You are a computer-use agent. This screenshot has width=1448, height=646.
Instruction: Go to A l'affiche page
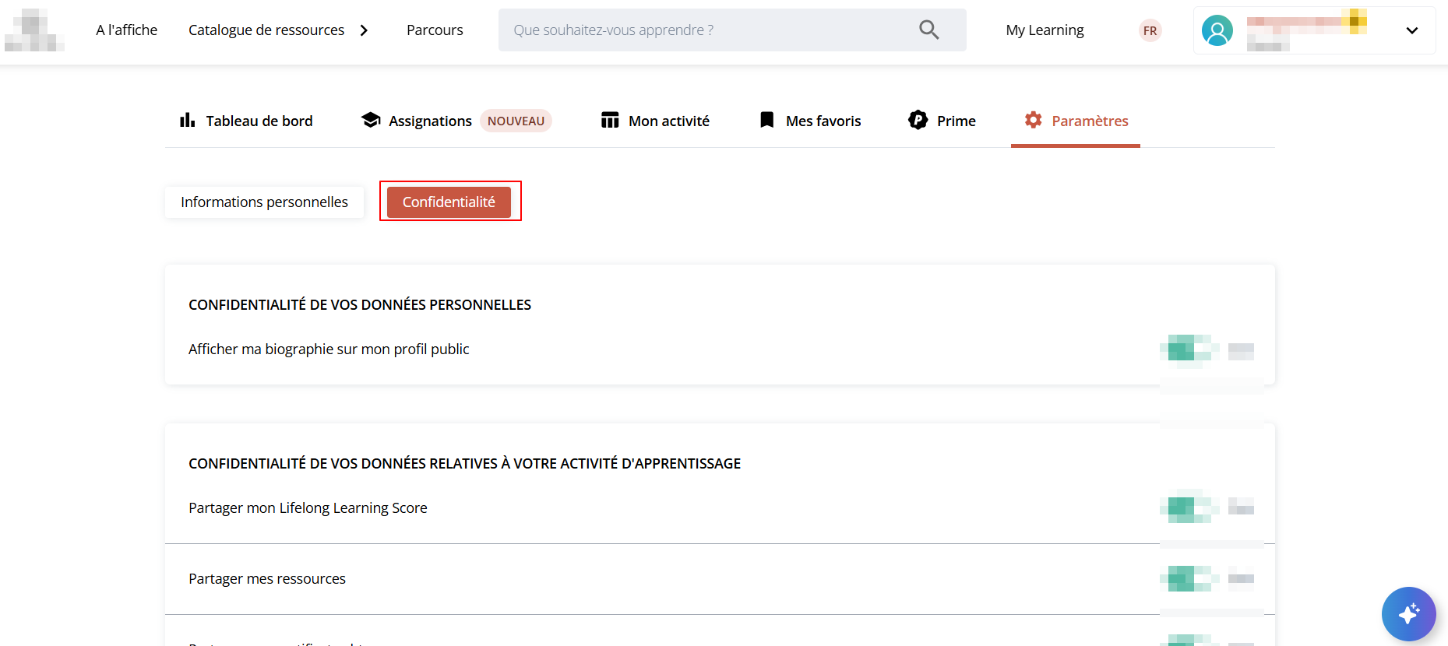pos(127,30)
